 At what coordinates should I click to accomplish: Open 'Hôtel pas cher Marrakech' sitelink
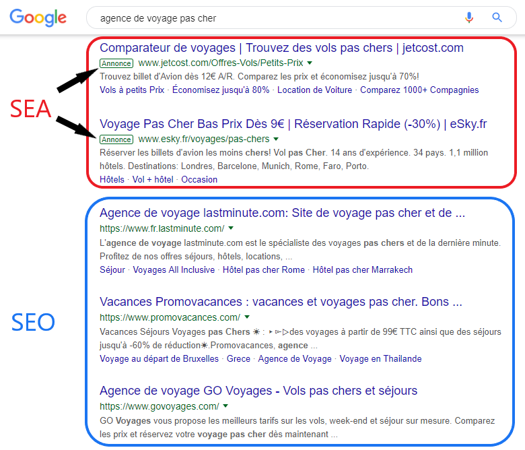363,270
